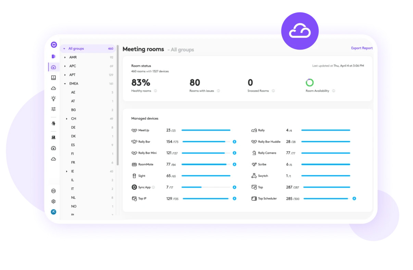Click the Tap IP device label
Screen dimensions: 413x270
point(142,199)
